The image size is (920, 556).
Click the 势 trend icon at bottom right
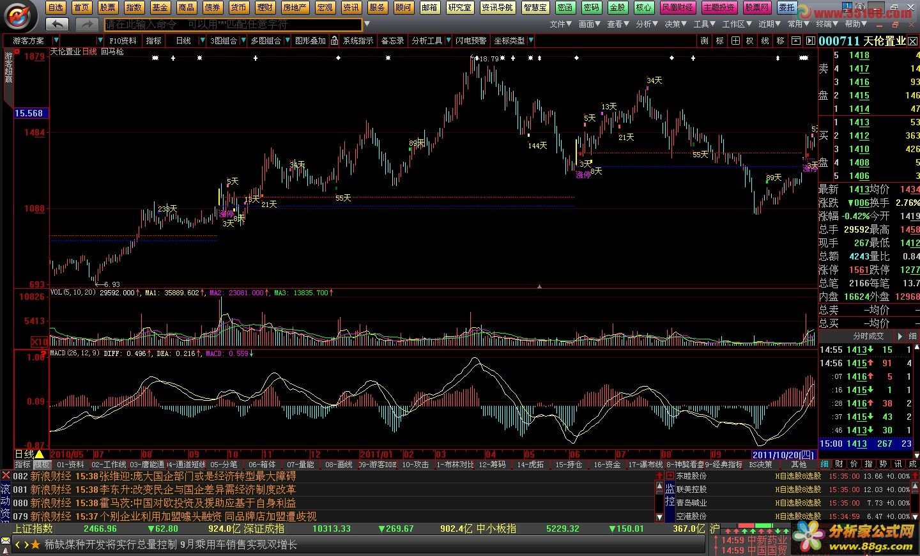884,464
